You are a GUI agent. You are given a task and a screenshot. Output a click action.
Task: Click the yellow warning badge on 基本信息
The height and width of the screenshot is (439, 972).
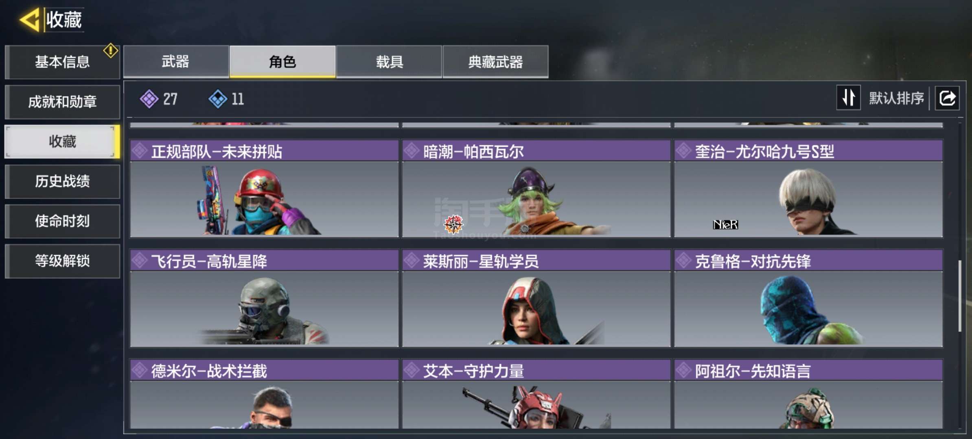(x=110, y=51)
